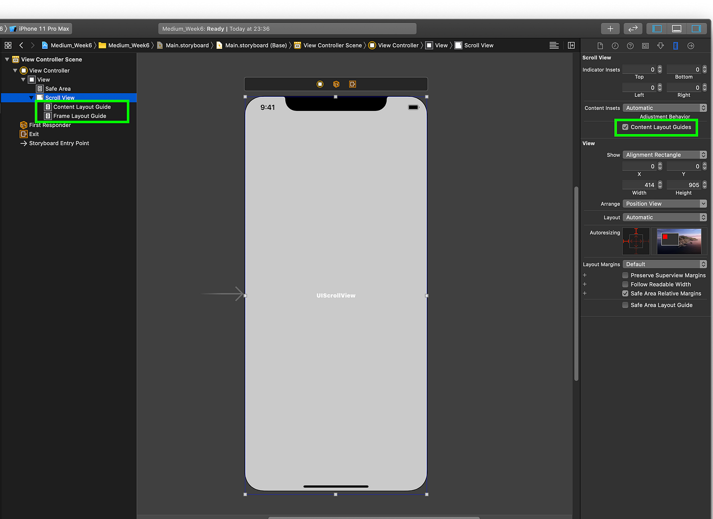Screen dimensions: 713x519
Task: Open the Size inspector
Action: (x=675, y=45)
